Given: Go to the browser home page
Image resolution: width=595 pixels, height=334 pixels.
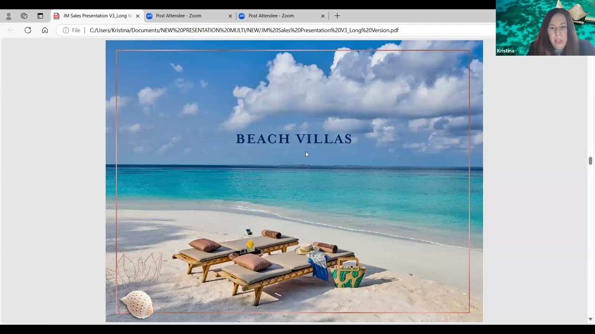Looking at the screenshot, I should point(45,30).
